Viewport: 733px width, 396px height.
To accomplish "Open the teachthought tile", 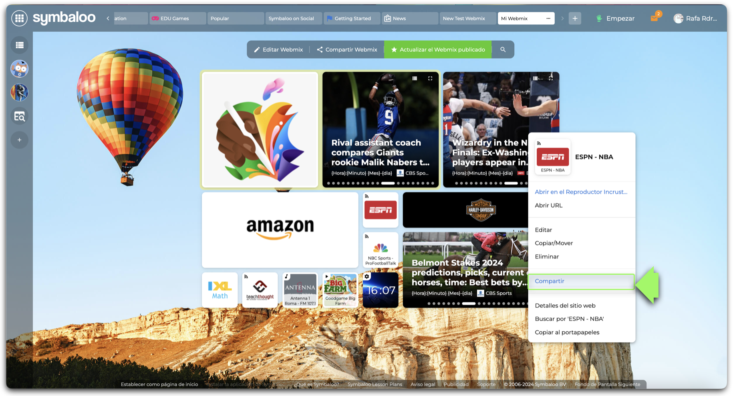I will (x=260, y=290).
